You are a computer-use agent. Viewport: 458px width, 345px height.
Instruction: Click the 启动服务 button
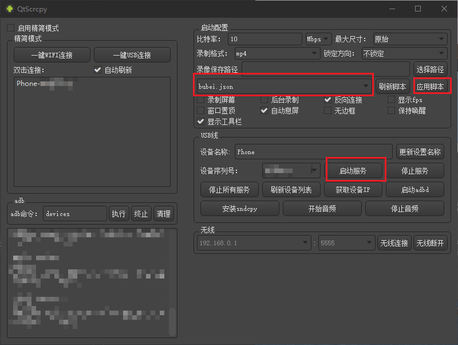click(x=353, y=171)
